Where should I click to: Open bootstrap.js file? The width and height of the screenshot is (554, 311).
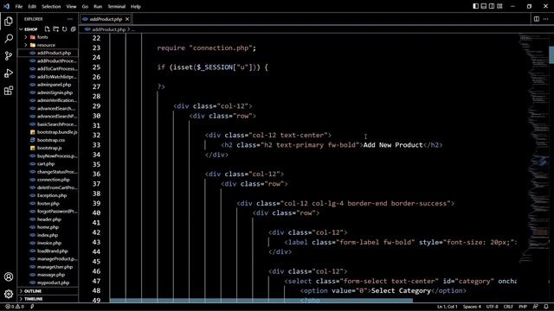48,148
